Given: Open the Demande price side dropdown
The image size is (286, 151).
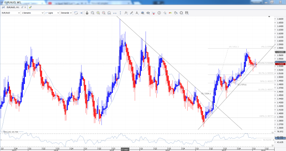Looking at the screenshot, I should [66, 13].
